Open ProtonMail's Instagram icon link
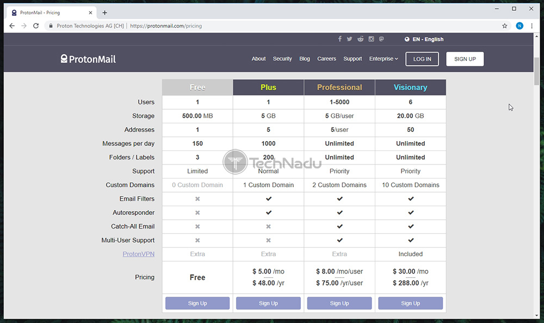The image size is (544, 323). click(371, 39)
